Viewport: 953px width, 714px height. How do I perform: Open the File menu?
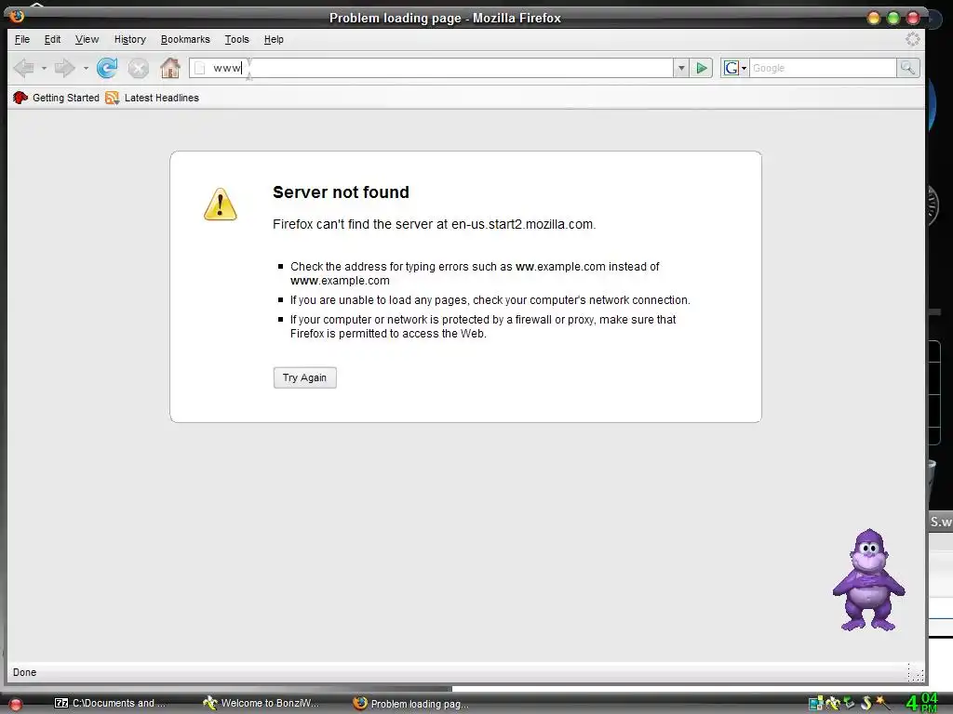click(22, 39)
